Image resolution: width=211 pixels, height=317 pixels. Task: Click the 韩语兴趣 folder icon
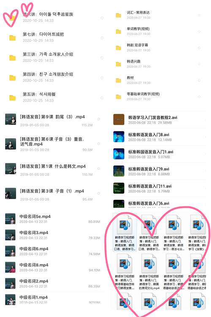coord(118,64)
